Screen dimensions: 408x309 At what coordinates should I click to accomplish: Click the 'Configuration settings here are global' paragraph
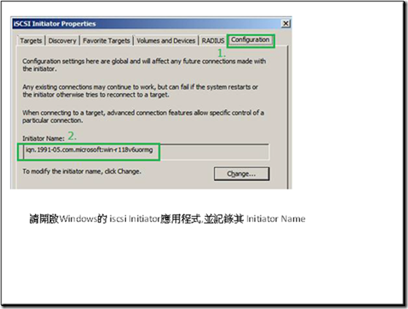point(144,65)
